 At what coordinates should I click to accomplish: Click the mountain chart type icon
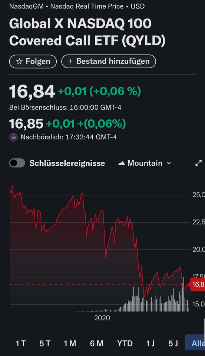(122, 163)
